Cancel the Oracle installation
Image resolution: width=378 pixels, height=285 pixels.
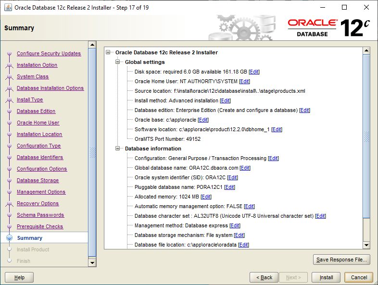pos(359,277)
